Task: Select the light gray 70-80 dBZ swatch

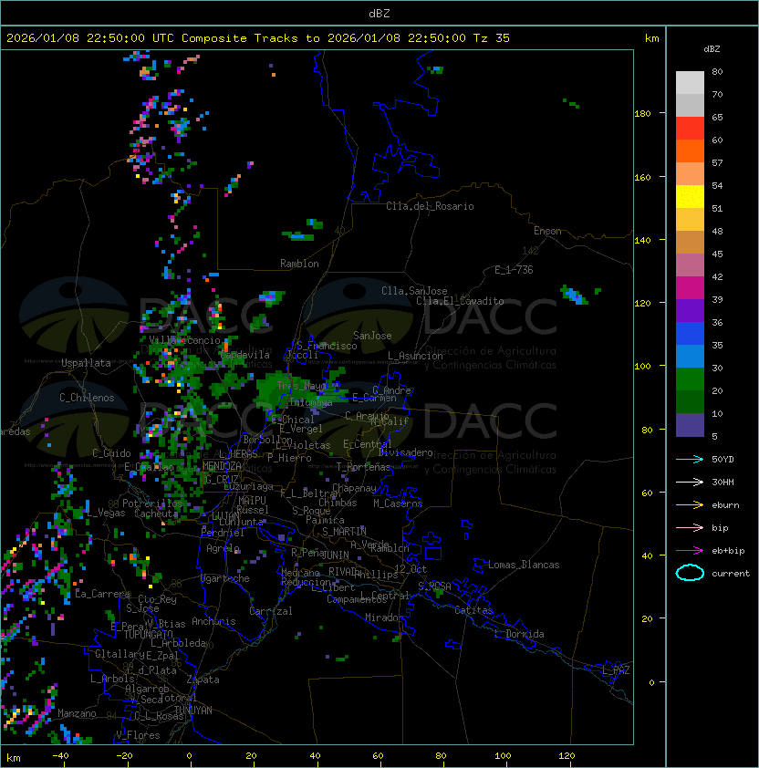Action: (690, 82)
